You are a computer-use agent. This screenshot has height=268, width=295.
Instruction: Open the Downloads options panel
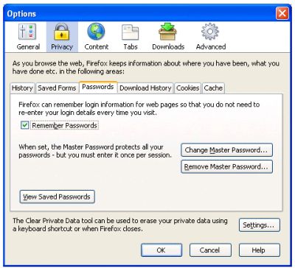coord(168,37)
